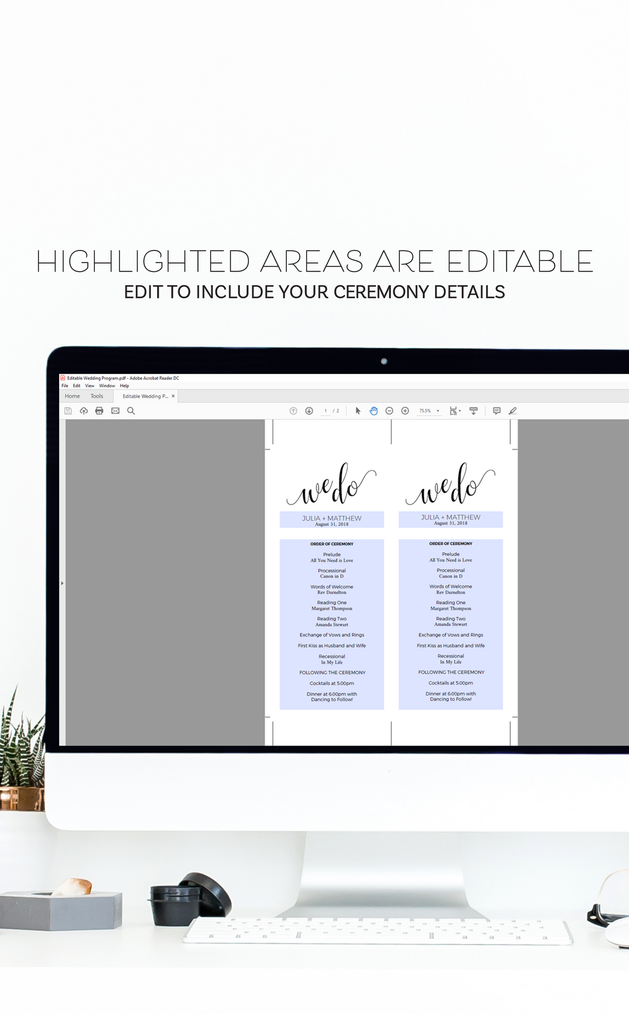
Task: Go to previous page arrow
Action: pyautogui.click(x=294, y=411)
